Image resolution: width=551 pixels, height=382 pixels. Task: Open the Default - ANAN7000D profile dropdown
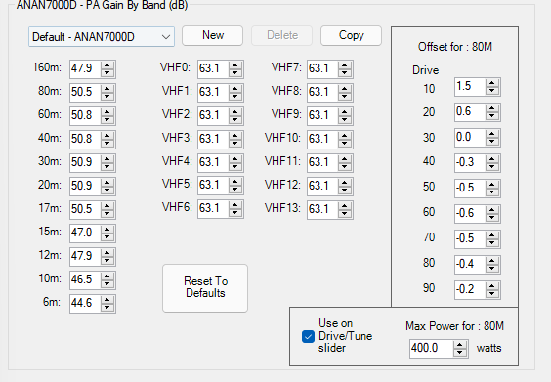[102, 36]
